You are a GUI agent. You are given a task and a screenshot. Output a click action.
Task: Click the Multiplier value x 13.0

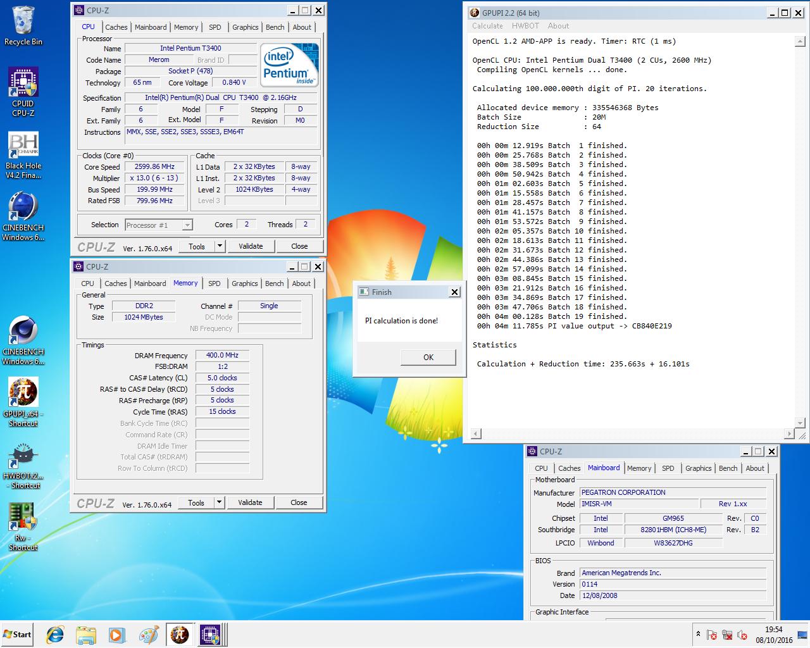(154, 178)
